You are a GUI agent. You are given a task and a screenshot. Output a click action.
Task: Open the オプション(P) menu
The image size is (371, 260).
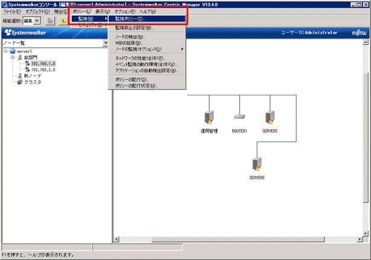pyautogui.click(x=124, y=11)
